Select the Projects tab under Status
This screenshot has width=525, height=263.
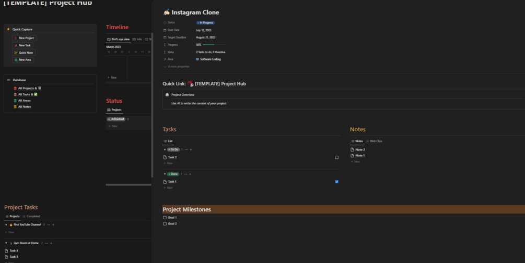pyautogui.click(x=114, y=110)
